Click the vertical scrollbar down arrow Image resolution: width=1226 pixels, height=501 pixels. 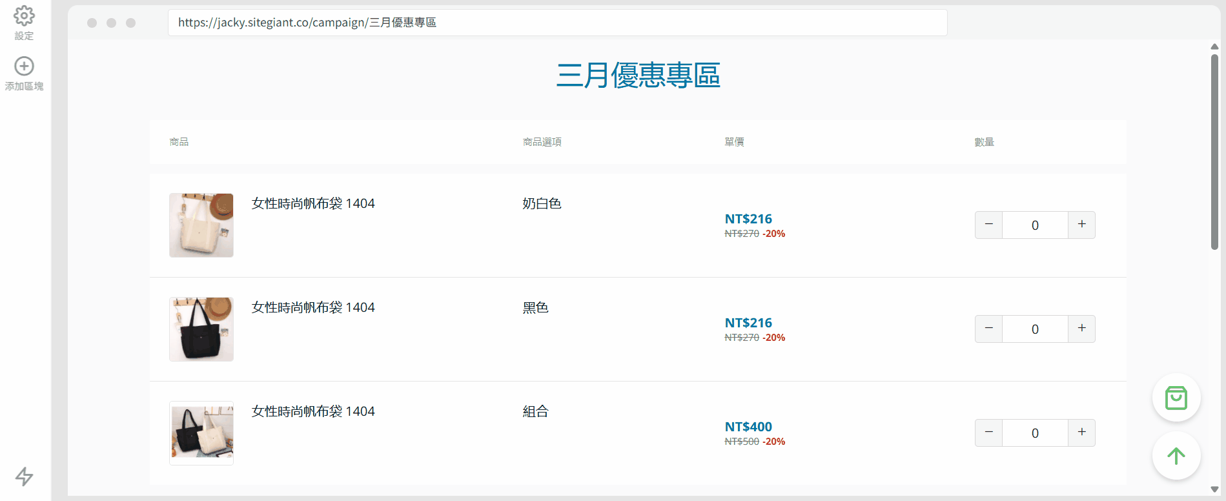[1214, 489]
